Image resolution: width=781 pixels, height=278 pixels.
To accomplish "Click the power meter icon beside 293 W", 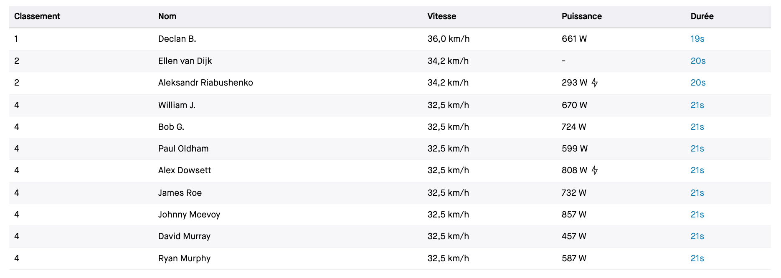I will (x=595, y=83).
